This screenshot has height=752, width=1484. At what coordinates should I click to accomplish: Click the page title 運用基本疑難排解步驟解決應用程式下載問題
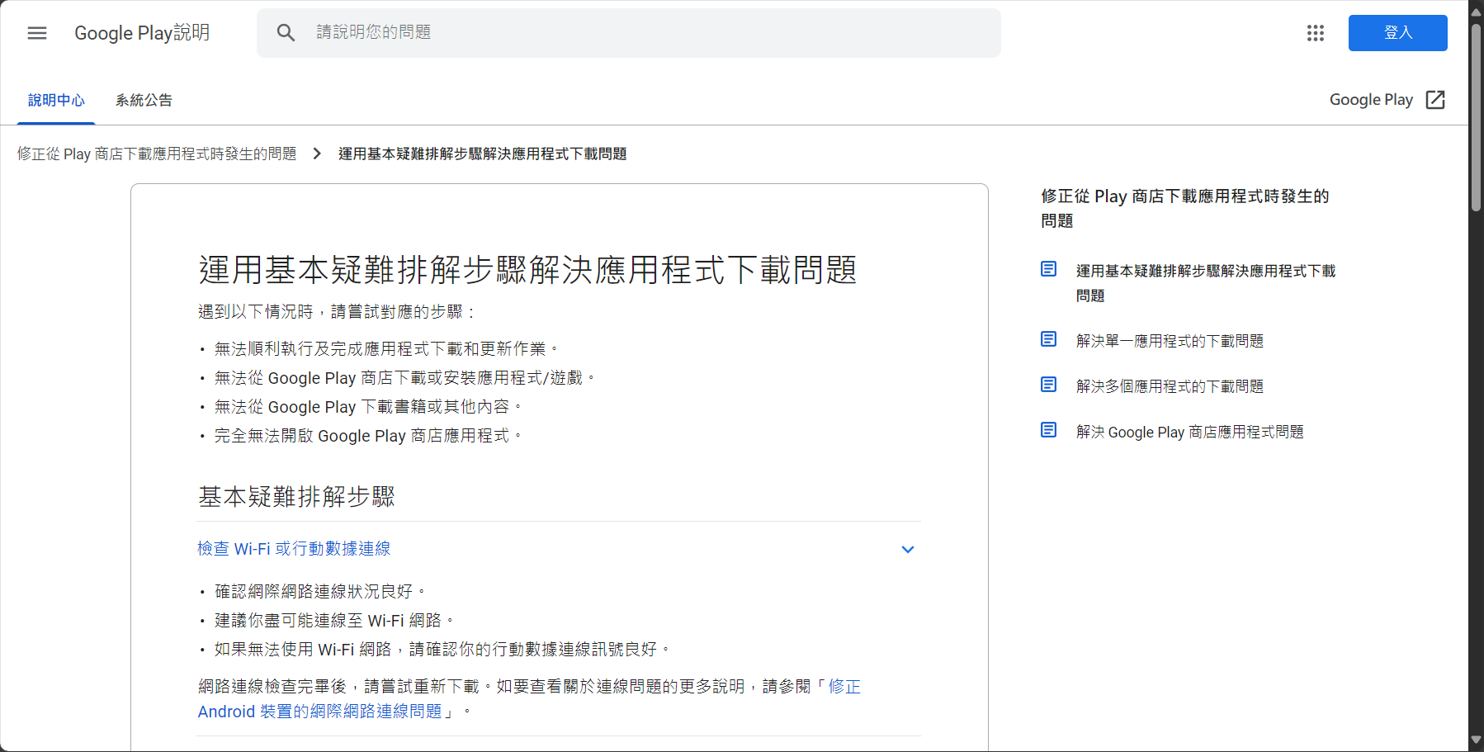(528, 270)
